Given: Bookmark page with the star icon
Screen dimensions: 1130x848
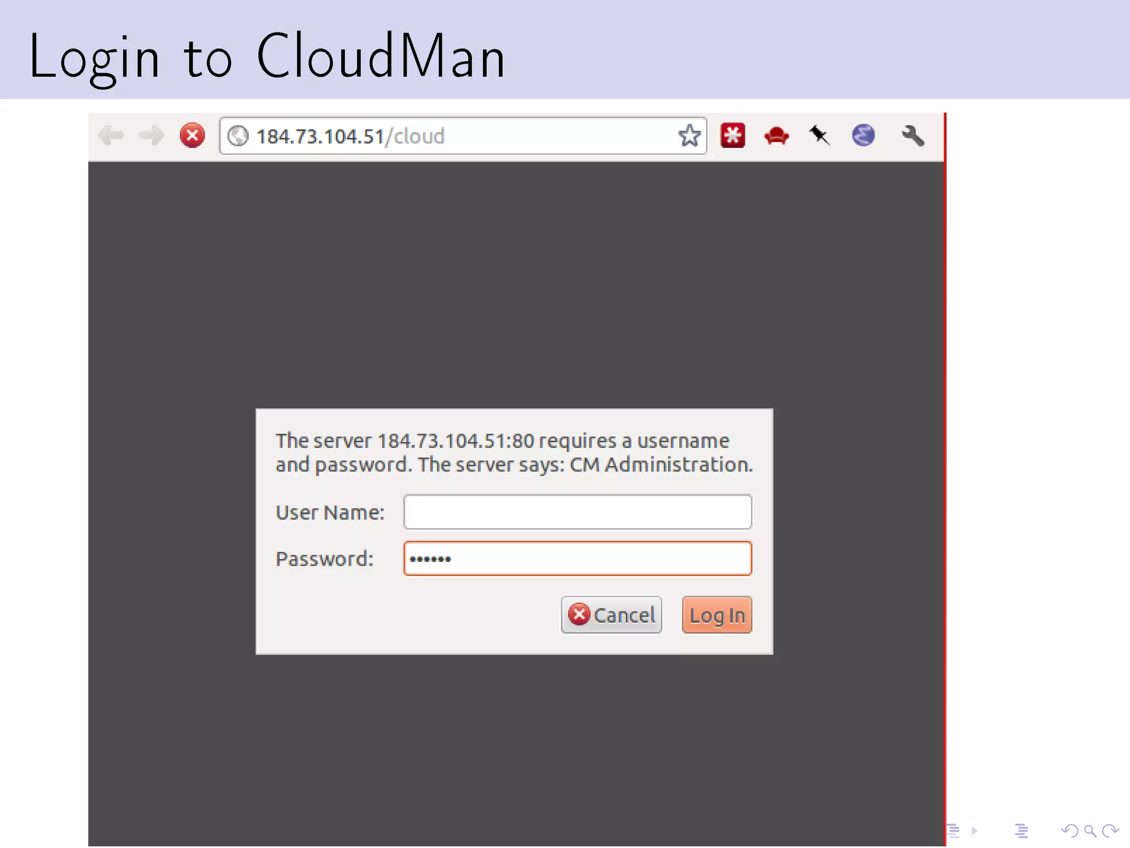Looking at the screenshot, I should point(689,136).
